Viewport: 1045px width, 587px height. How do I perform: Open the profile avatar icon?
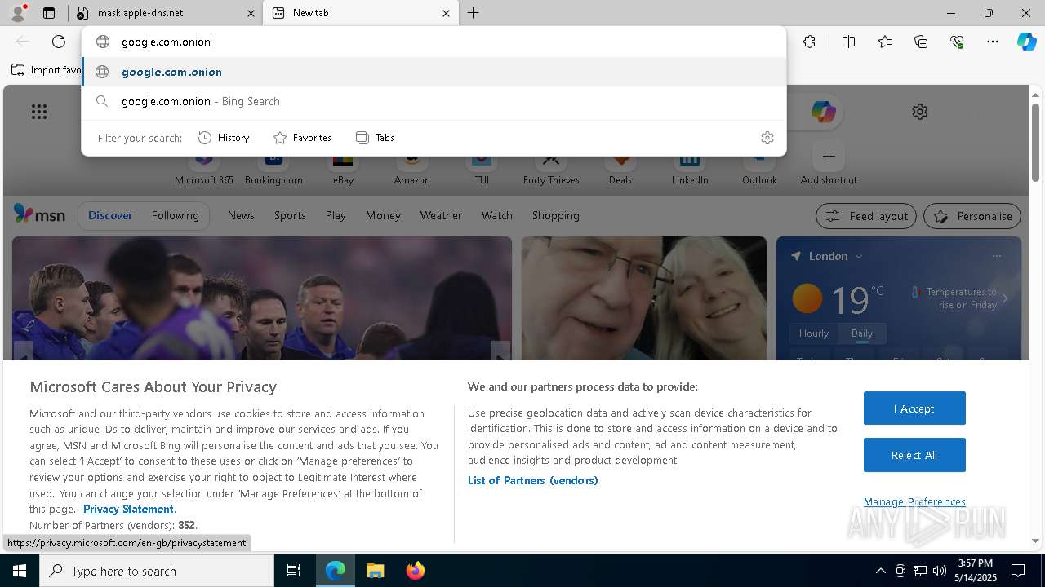18,13
